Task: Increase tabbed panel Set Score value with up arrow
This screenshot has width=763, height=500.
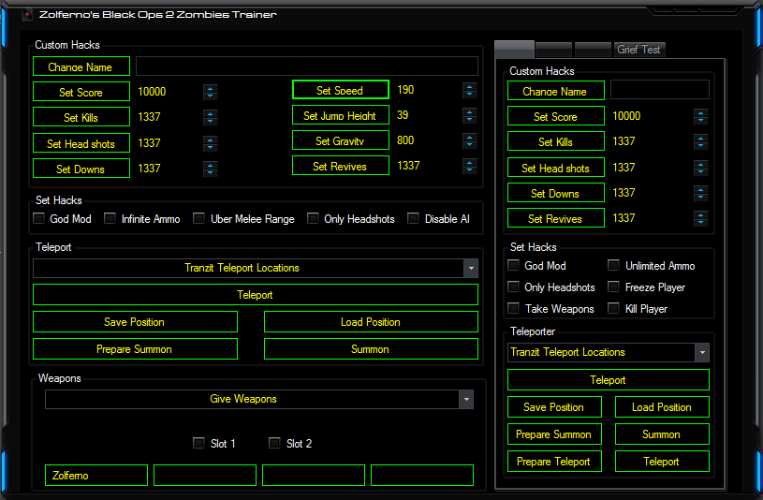Action: (x=700, y=113)
